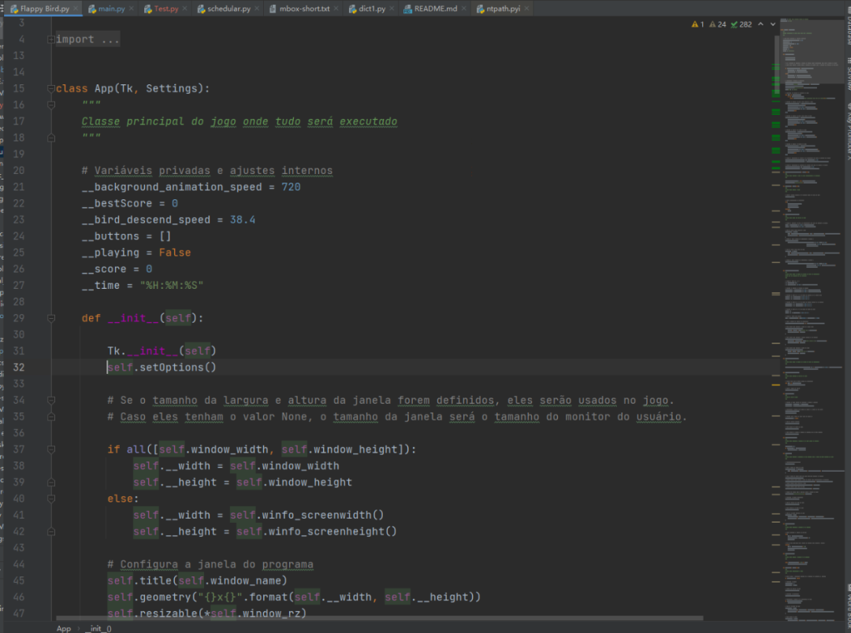Image resolution: width=851 pixels, height=633 pixels.
Task: Place cursor on "__background_animation_speed"
Action: coord(172,187)
